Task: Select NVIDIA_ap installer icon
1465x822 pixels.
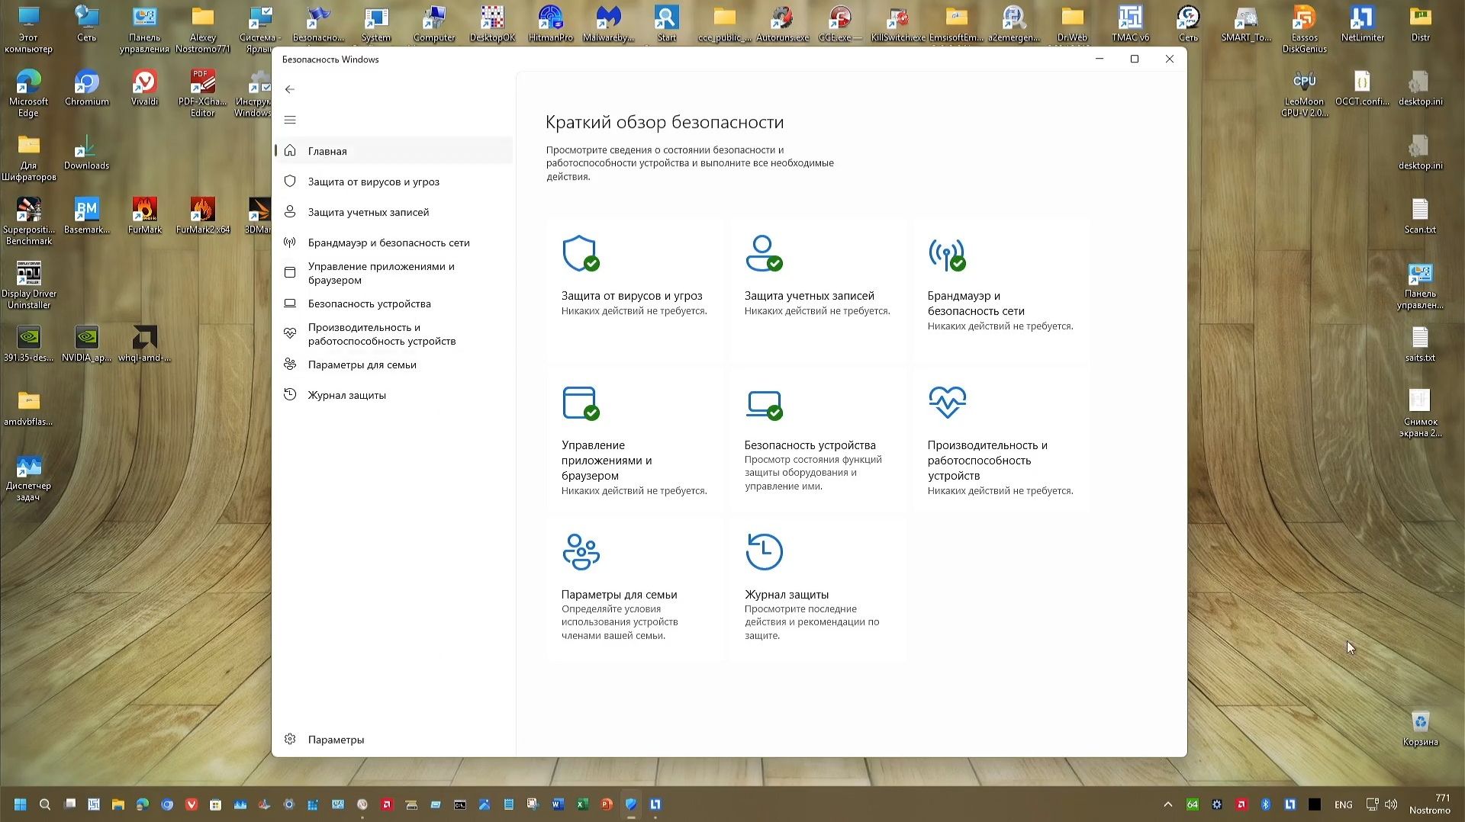Action: (86, 345)
